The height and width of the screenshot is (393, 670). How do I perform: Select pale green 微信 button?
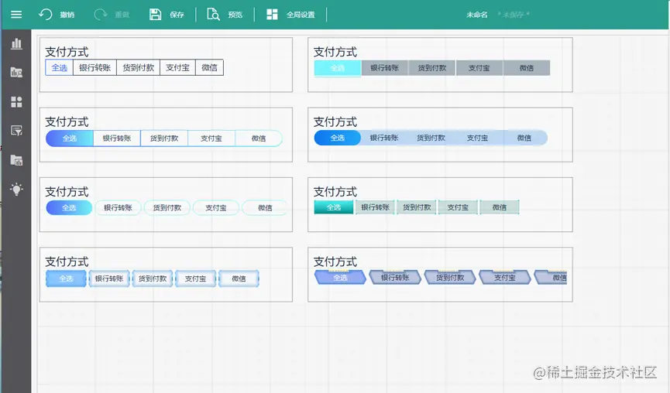(x=499, y=207)
